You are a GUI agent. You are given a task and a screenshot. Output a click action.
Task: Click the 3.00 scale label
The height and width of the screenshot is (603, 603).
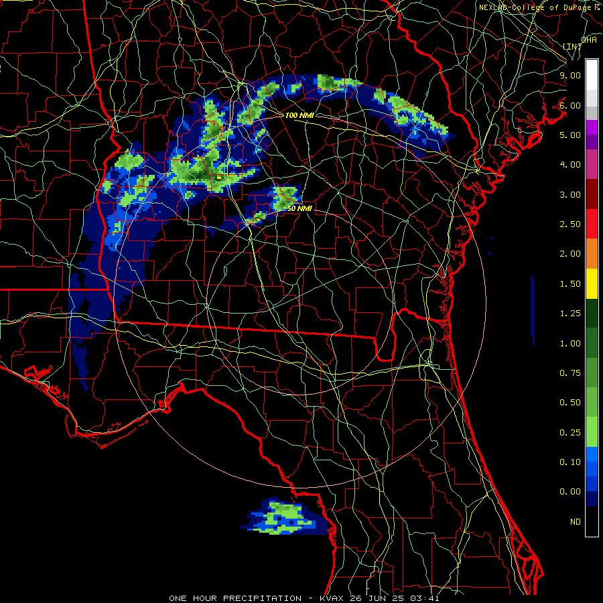[570, 194]
